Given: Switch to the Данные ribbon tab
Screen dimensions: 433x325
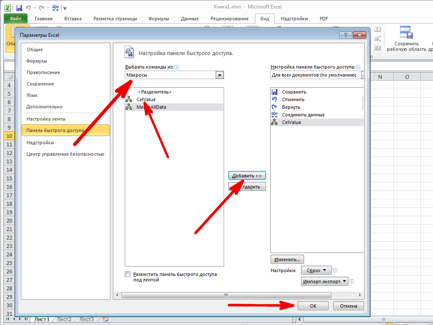Looking at the screenshot, I should 190,19.
